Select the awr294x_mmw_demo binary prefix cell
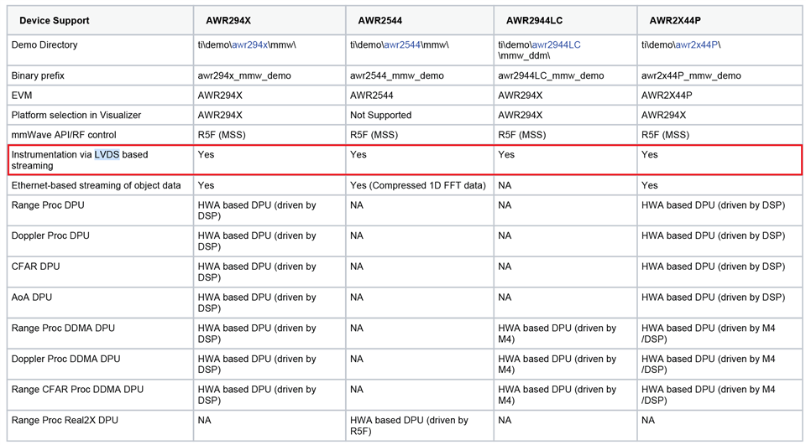This screenshot has width=806, height=445. pyautogui.click(x=270, y=75)
